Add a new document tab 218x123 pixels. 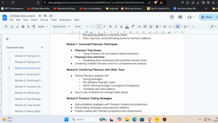(x=42, y=47)
